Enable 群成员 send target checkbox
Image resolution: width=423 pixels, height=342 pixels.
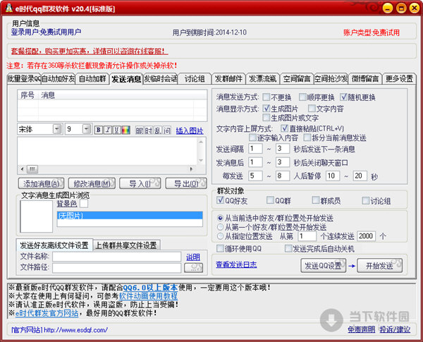316,200
